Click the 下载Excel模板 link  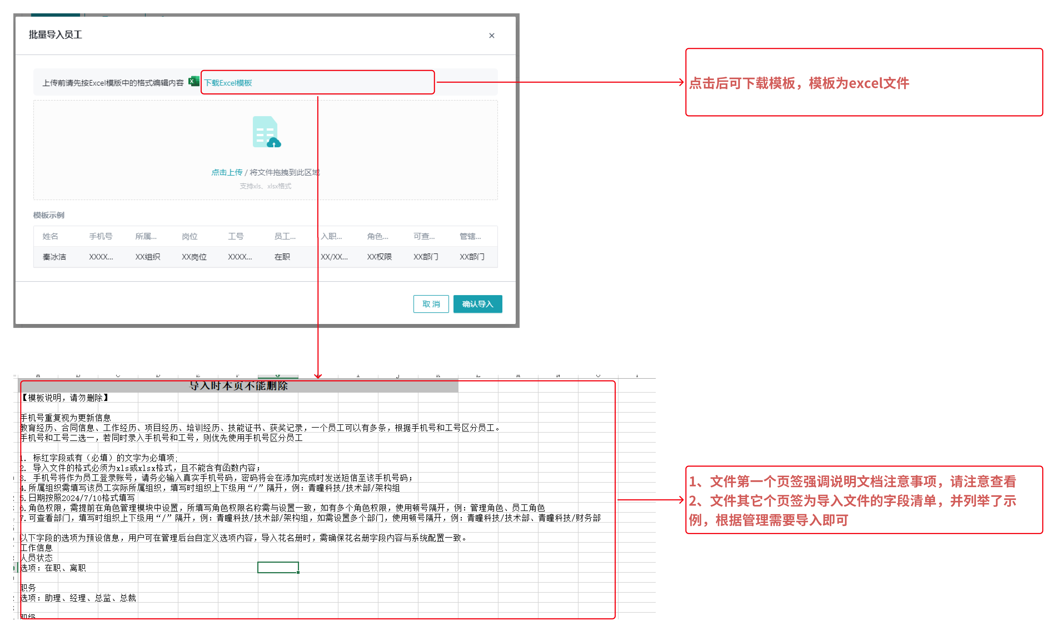(228, 83)
